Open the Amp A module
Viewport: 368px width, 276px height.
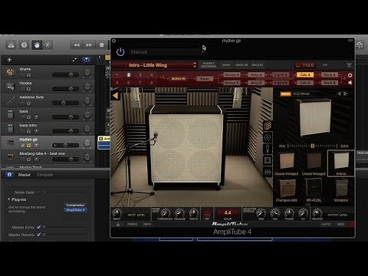256,74
